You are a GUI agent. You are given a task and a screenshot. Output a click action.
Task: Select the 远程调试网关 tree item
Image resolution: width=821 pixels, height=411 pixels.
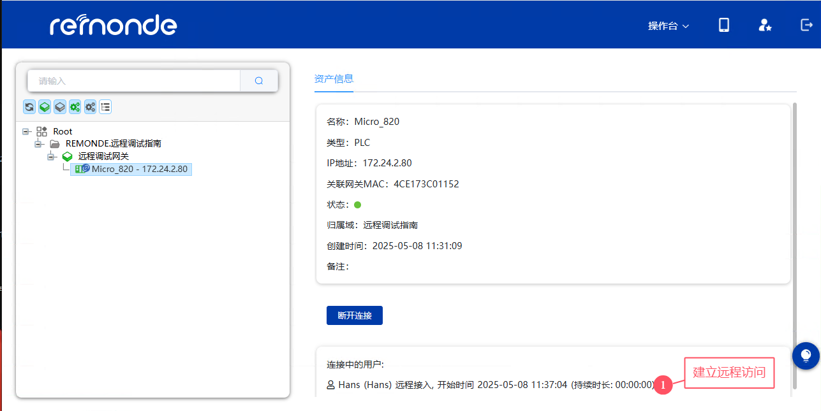(x=104, y=156)
